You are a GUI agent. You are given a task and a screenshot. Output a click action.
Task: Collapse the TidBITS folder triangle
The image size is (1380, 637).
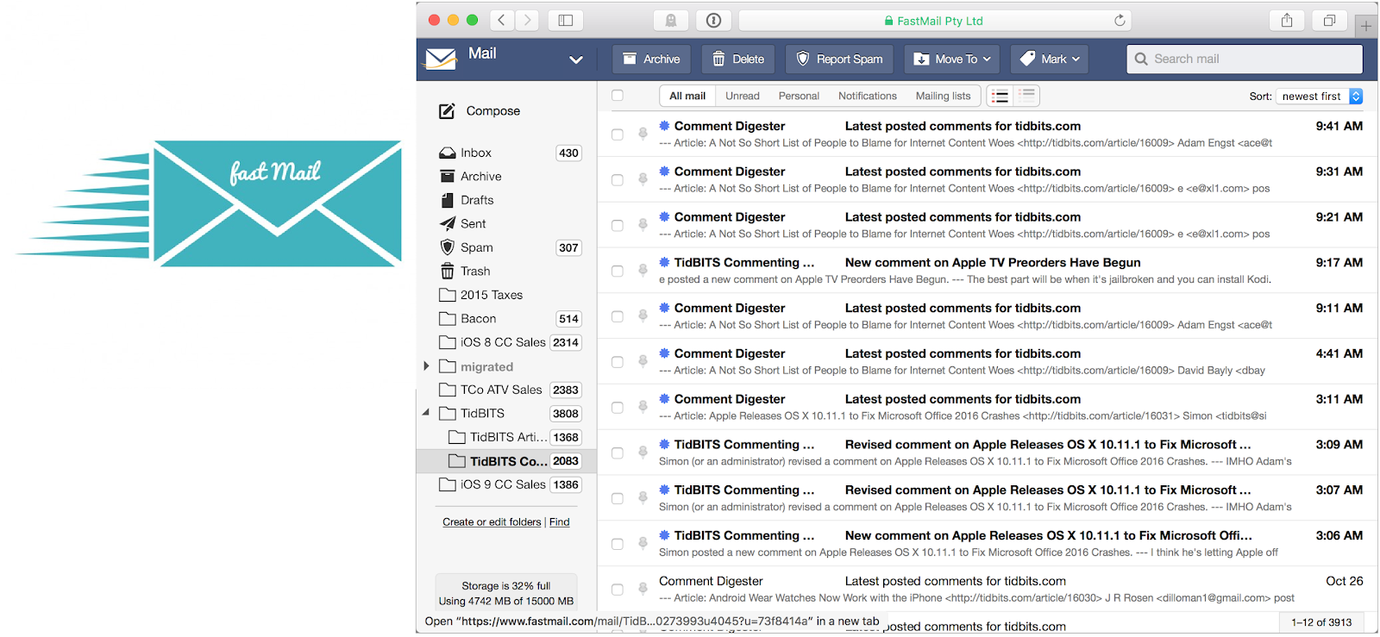[426, 413]
